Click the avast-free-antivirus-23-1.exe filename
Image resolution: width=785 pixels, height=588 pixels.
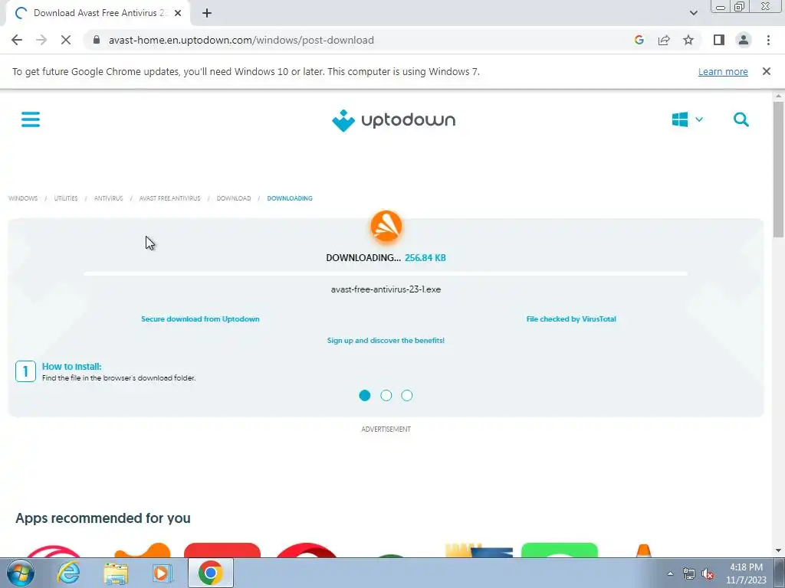pyautogui.click(x=386, y=289)
